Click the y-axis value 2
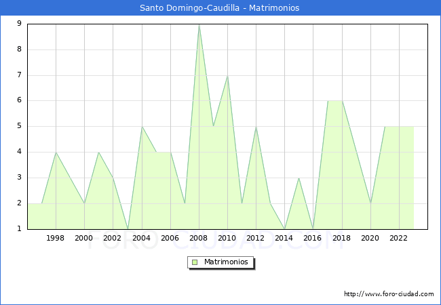This screenshot has width=441, height=305. tap(19, 203)
